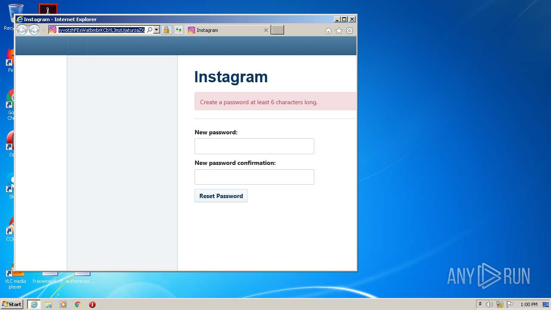Open Windows Media Player taskbar icon
The height and width of the screenshot is (310, 551).
pos(63,304)
